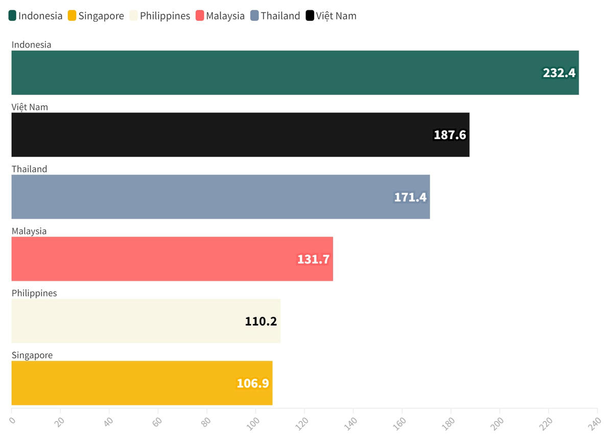613x443 pixels.
Task: Toggle the Malaysia legend label
Action: coord(225,16)
